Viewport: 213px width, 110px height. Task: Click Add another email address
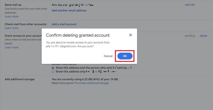tap(69, 11)
